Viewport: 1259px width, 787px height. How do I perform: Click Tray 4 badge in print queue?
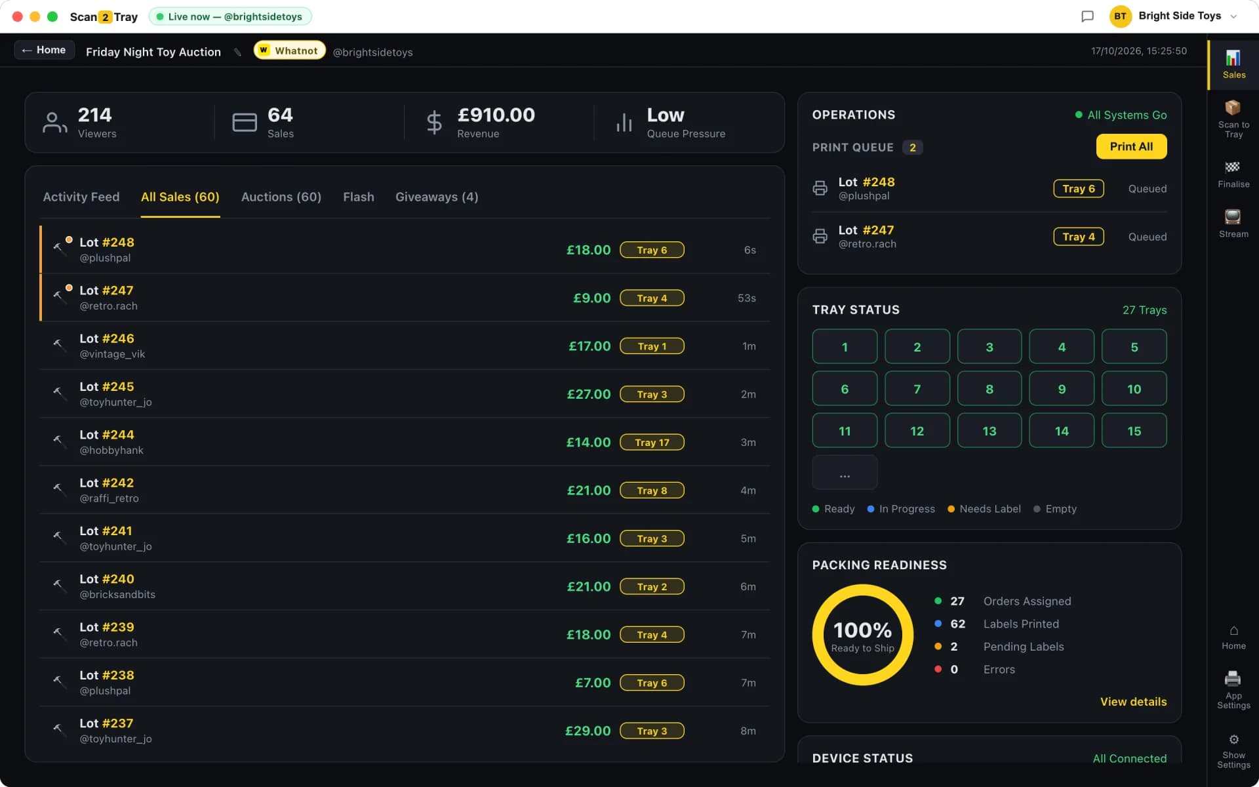(1079, 236)
